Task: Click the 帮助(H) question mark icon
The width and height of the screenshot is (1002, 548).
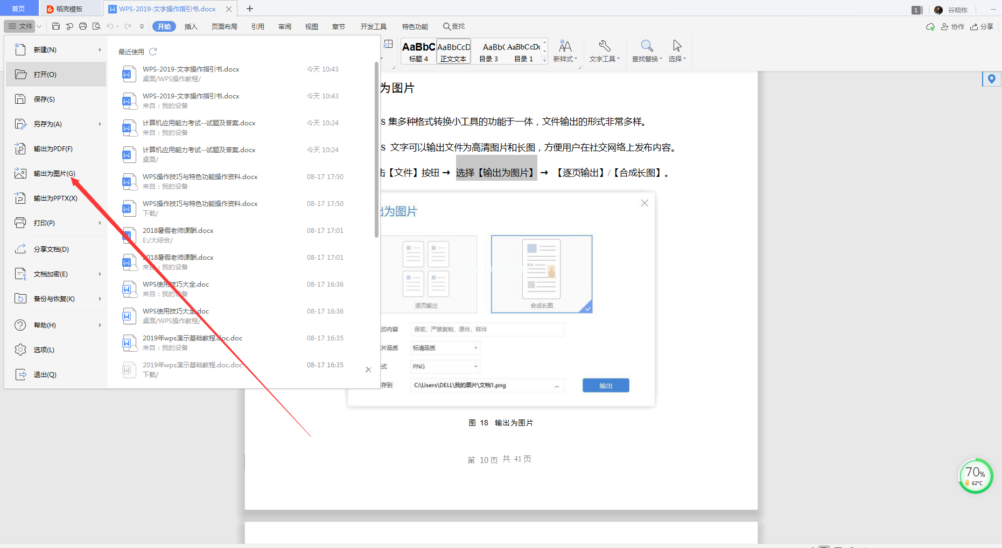Action: tap(20, 325)
